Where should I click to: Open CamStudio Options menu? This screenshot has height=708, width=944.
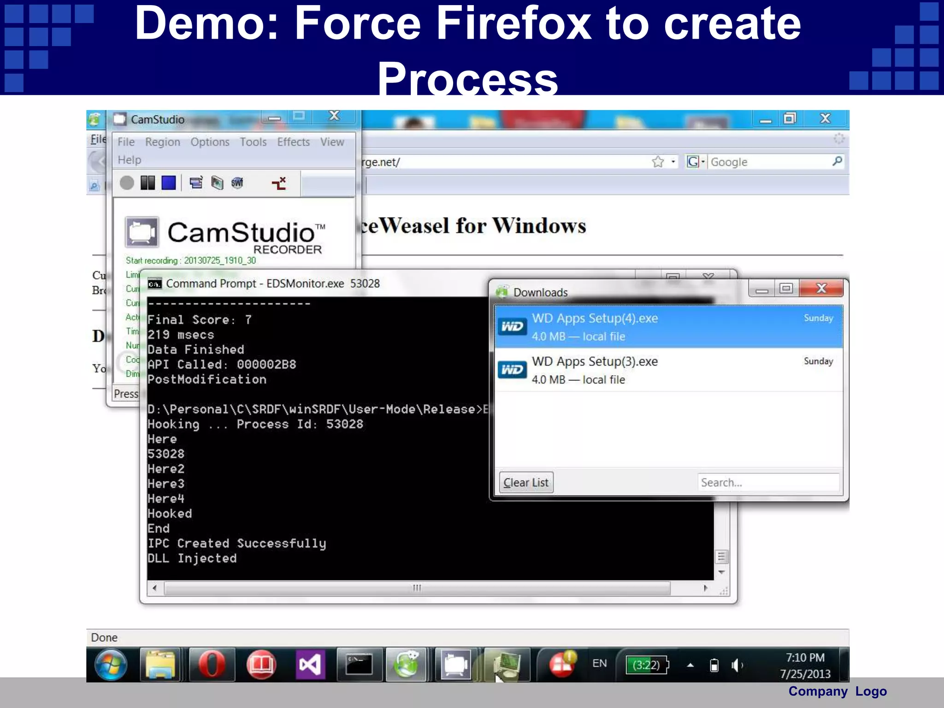[x=210, y=142]
